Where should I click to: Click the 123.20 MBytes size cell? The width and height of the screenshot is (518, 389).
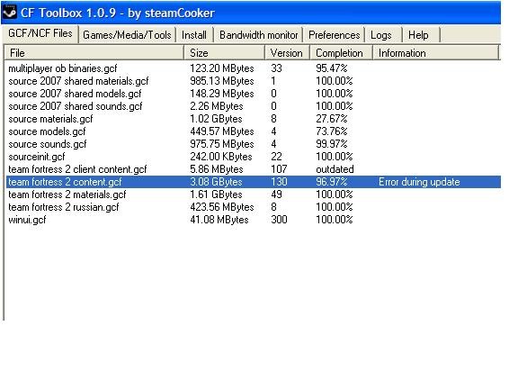point(221,68)
